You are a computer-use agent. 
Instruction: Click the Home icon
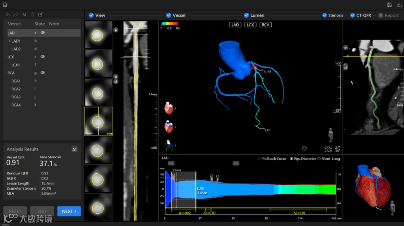click(x=5, y=5)
